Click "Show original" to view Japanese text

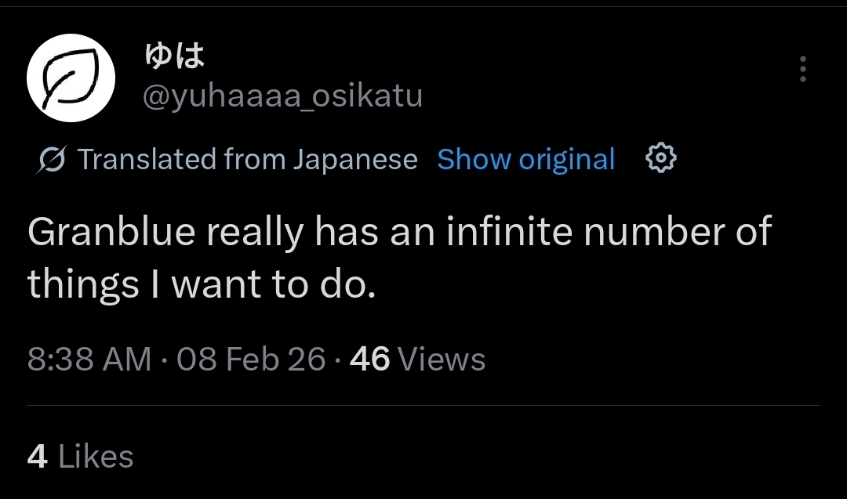coord(525,159)
